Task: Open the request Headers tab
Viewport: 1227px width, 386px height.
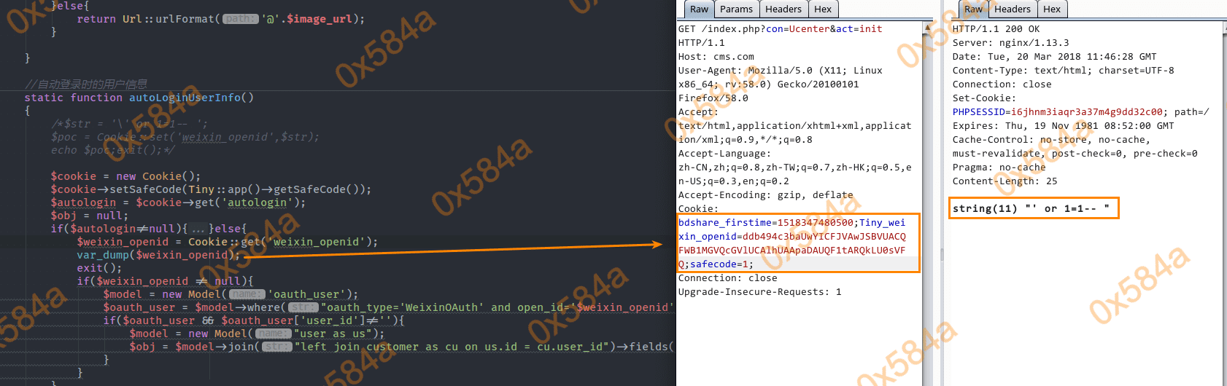Action: coord(783,9)
